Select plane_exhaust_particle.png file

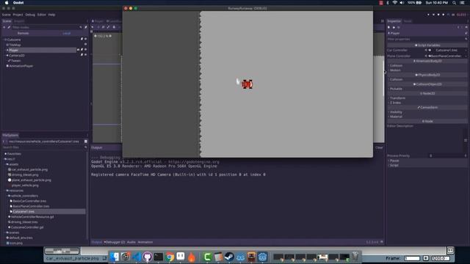tap(31, 180)
